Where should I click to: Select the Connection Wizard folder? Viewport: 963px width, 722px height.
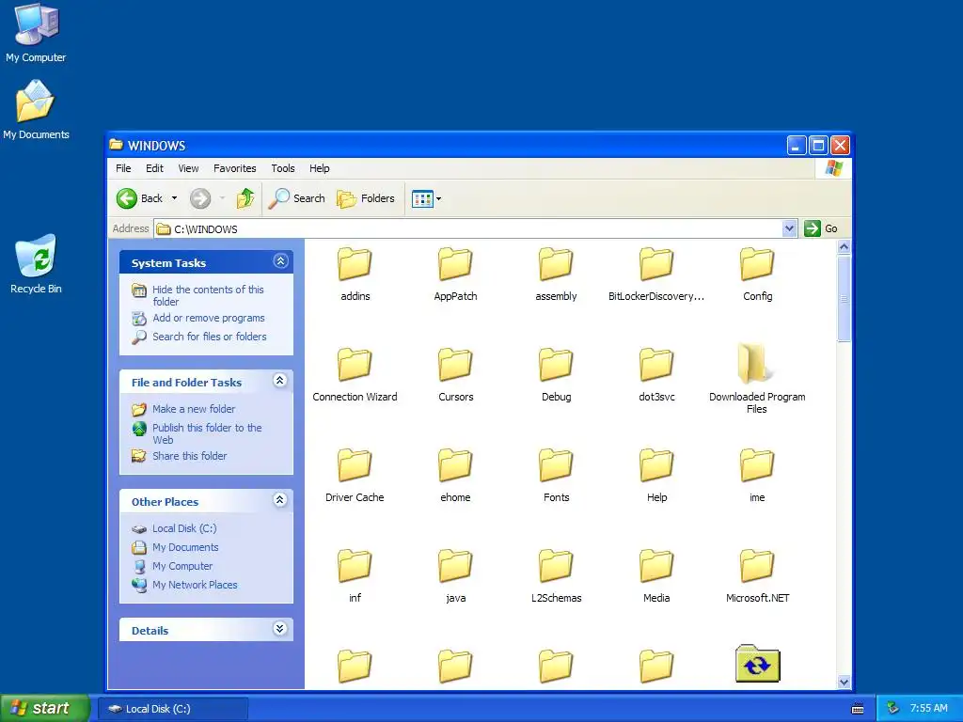click(355, 374)
